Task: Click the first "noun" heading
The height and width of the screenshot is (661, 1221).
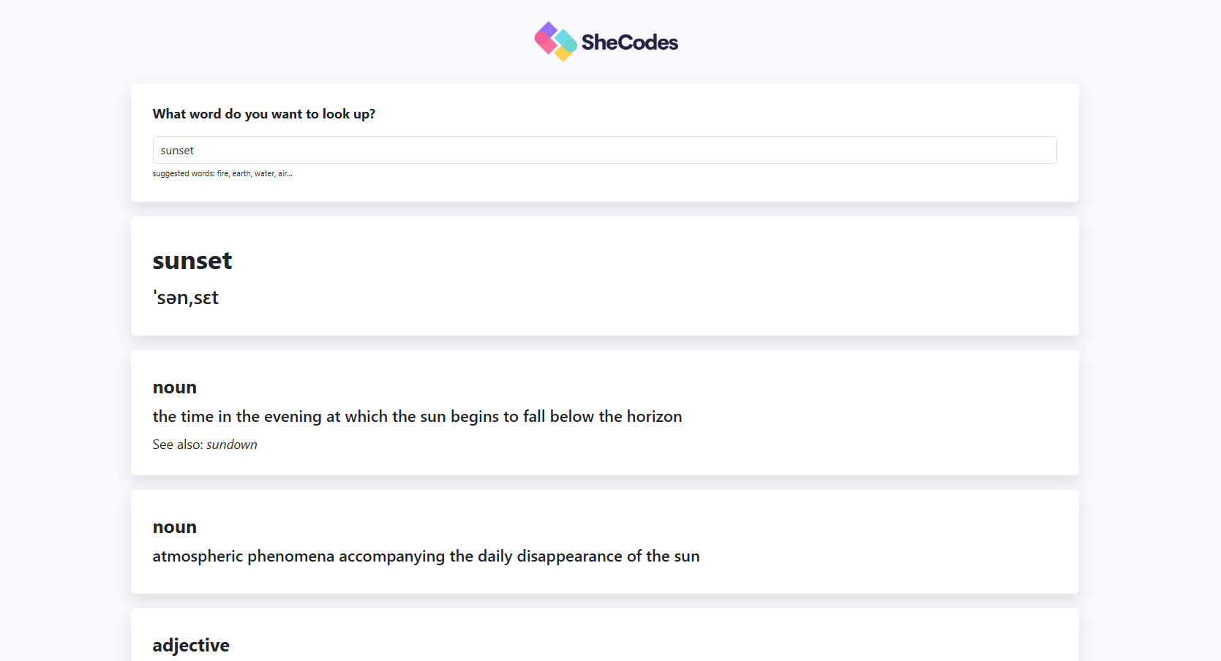Action: (174, 388)
